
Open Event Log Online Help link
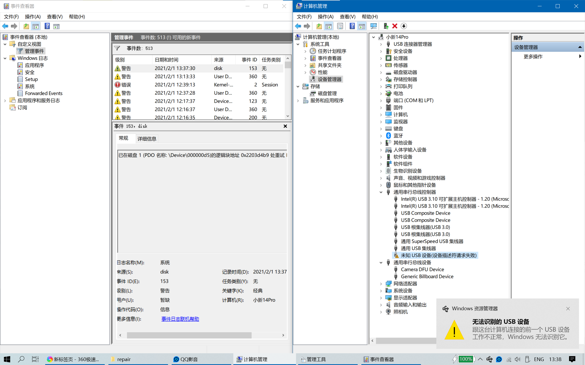pyautogui.click(x=180, y=319)
